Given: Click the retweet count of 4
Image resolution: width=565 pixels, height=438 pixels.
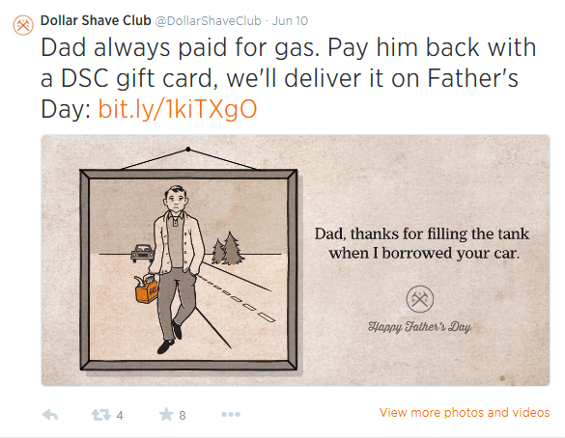Looking at the screenshot, I should [120, 416].
